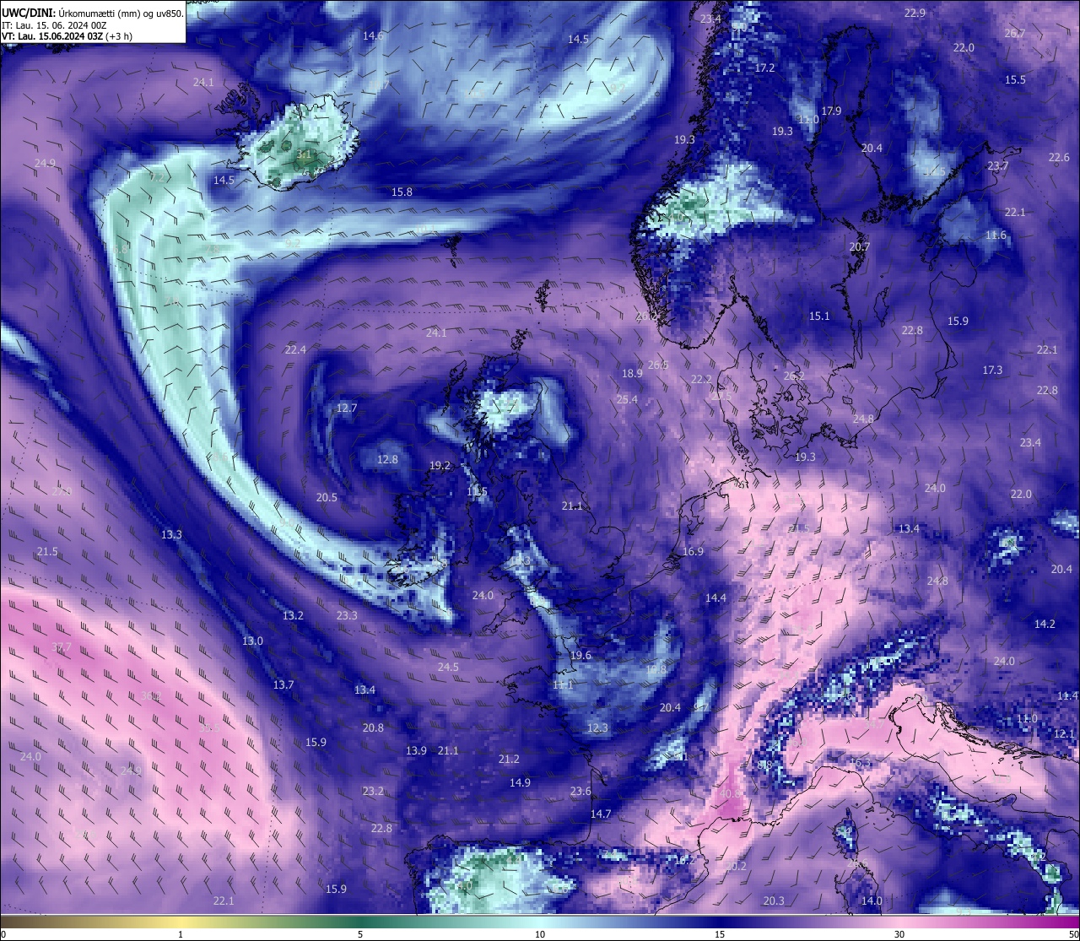
Task: Click the colour scale tick label '5'
Action: click(x=360, y=933)
